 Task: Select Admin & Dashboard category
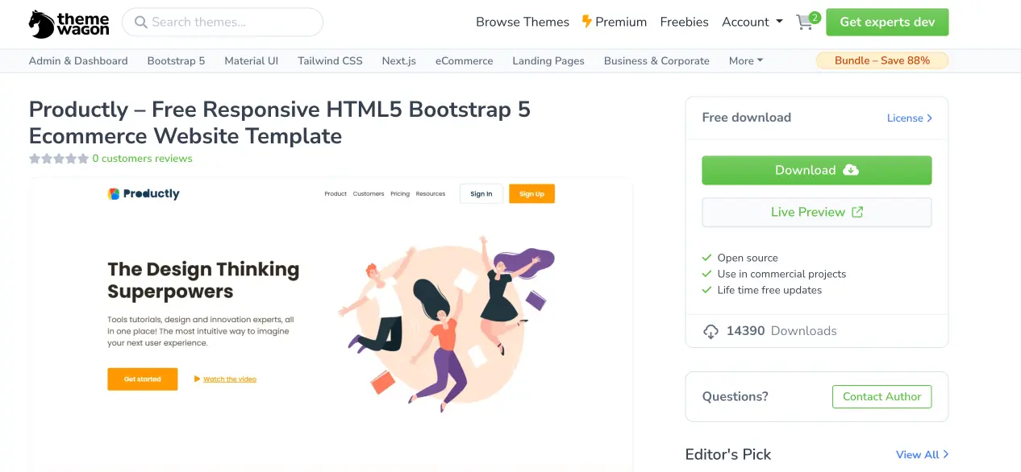[x=78, y=60]
